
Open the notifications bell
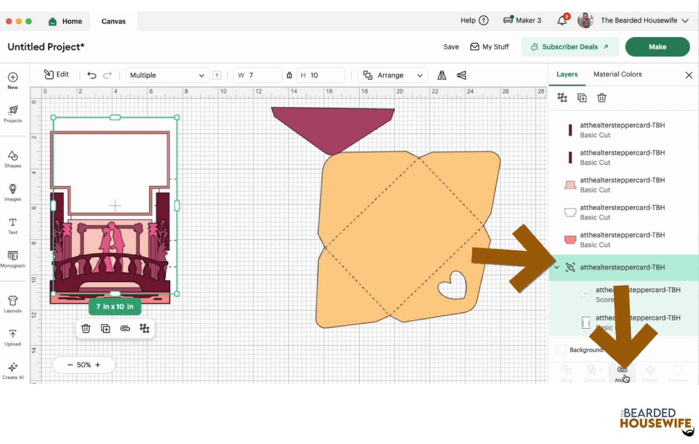562,21
